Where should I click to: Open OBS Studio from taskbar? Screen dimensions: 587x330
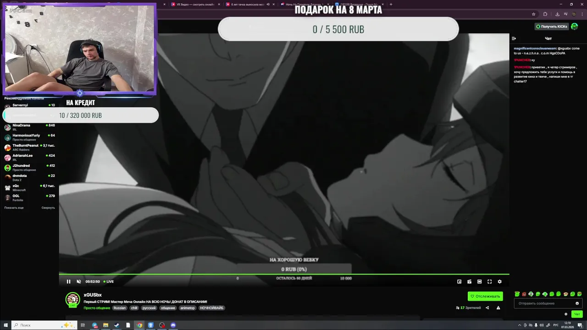click(162, 325)
